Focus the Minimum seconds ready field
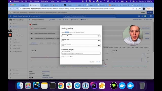 click(81, 36)
